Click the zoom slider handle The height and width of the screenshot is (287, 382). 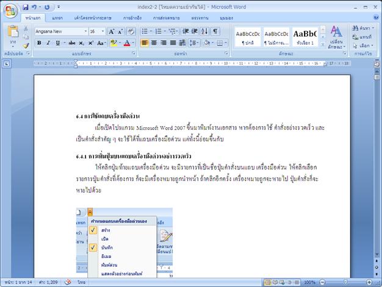pyautogui.click(x=345, y=282)
